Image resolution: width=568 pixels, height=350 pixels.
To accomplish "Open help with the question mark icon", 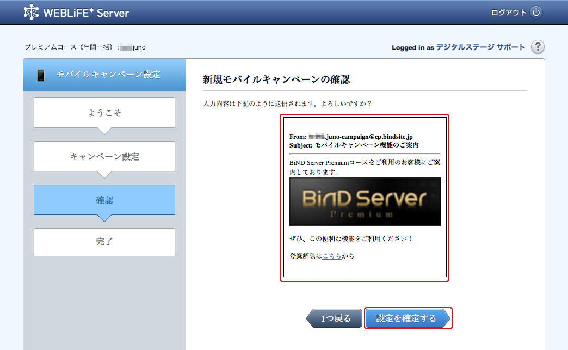I will click(x=538, y=47).
